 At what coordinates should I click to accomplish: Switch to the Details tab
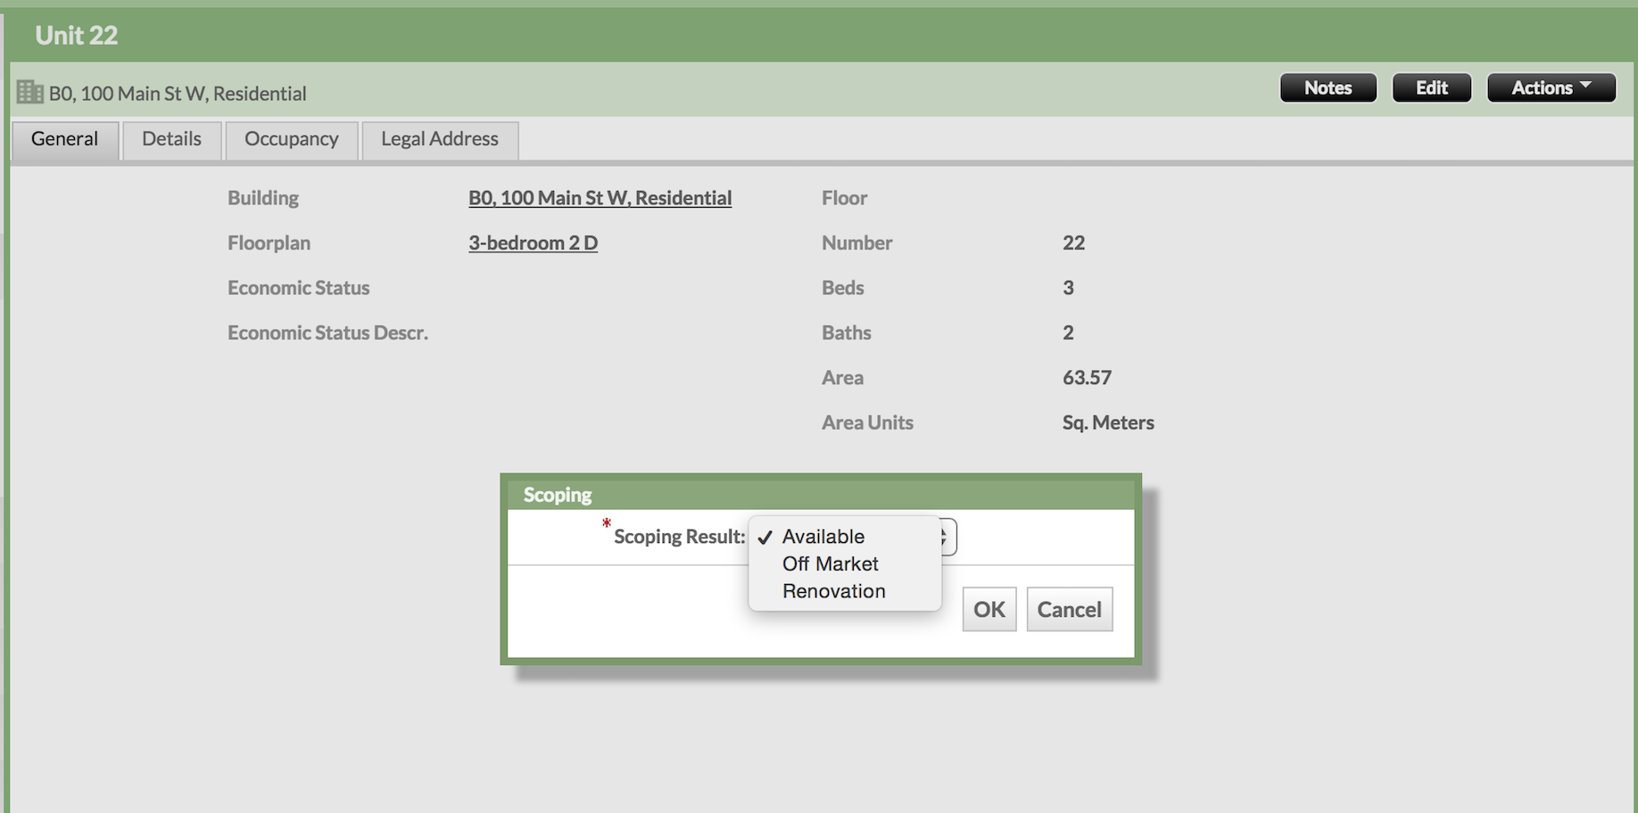click(171, 139)
